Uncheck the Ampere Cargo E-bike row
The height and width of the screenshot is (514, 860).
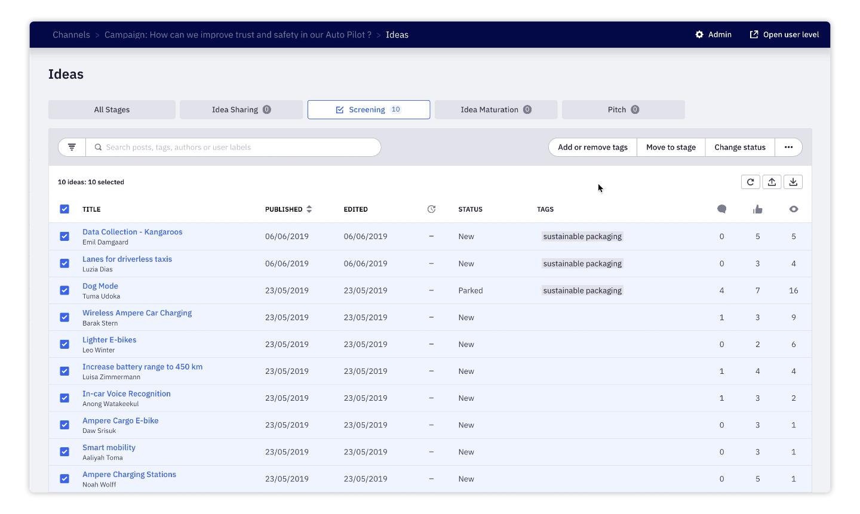coord(64,425)
